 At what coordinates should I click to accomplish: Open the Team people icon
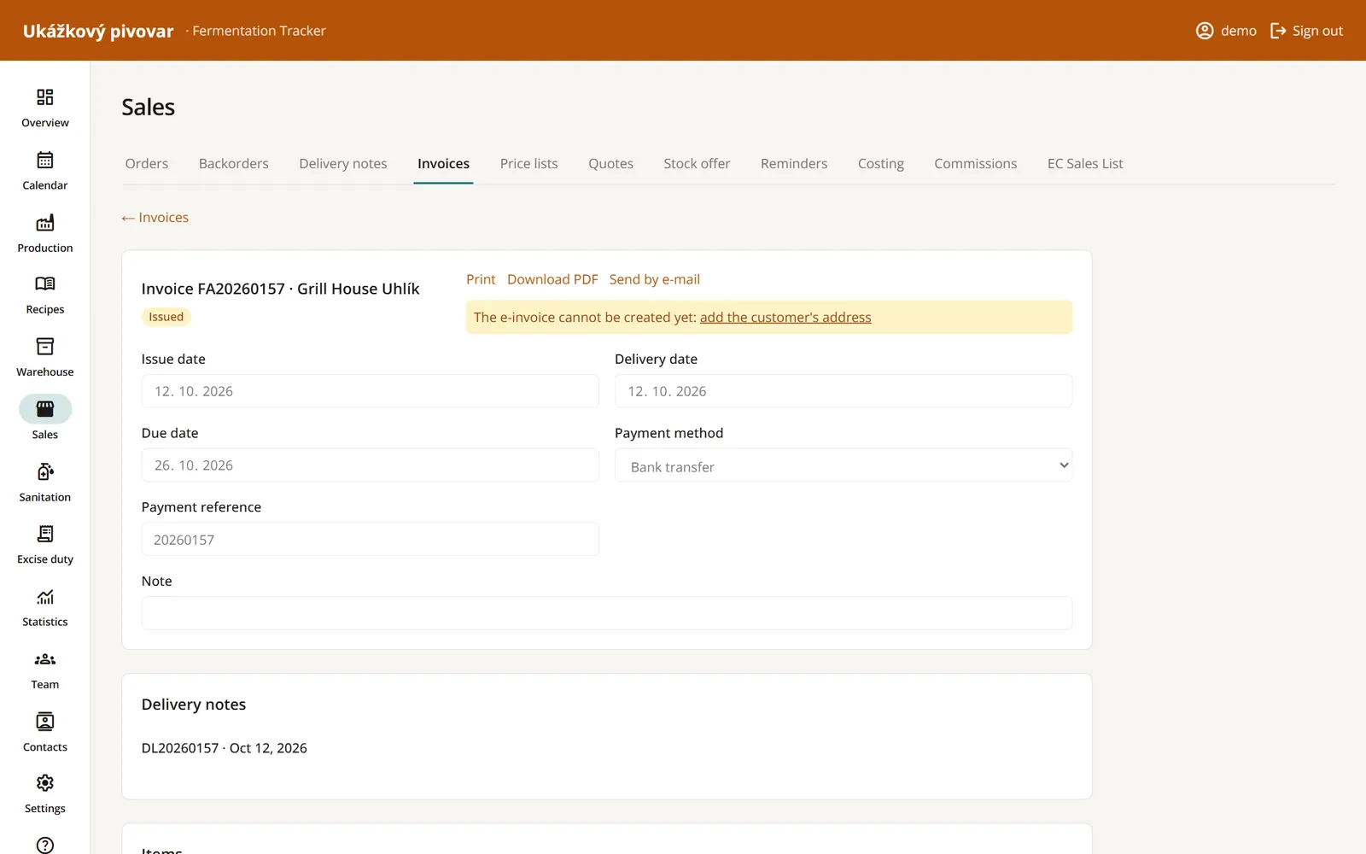pyautogui.click(x=45, y=659)
